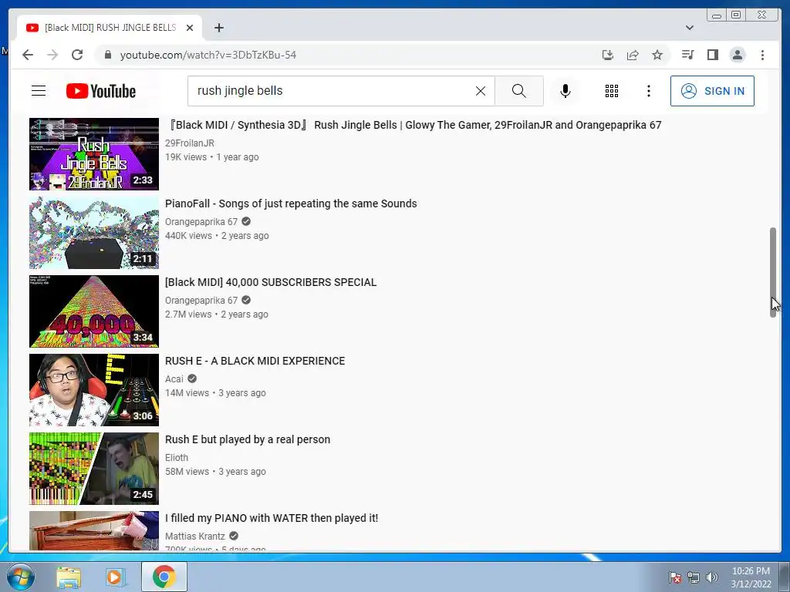This screenshot has height=592, width=790.
Task: Open Chrome side panel
Action: pos(712,55)
